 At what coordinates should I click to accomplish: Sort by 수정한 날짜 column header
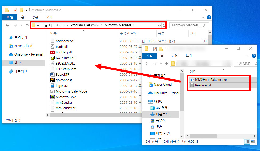pos(128,33)
